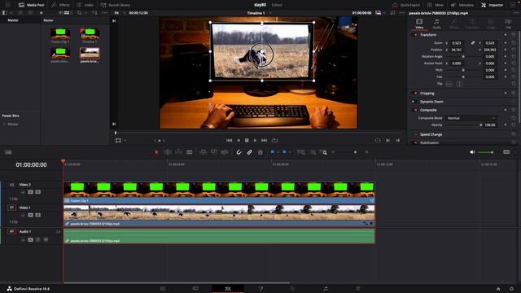This screenshot has width=521, height=293.
Task: Click the Flip horizontal icon
Action: [449, 84]
